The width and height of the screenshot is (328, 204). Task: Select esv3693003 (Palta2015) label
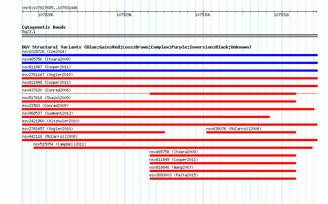coord(174,175)
